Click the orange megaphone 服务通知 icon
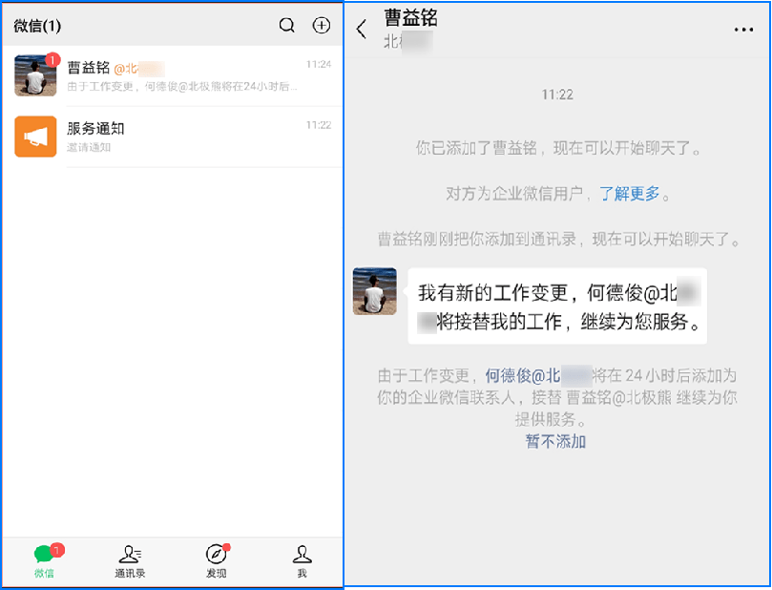The image size is (772, 590). 35,137
